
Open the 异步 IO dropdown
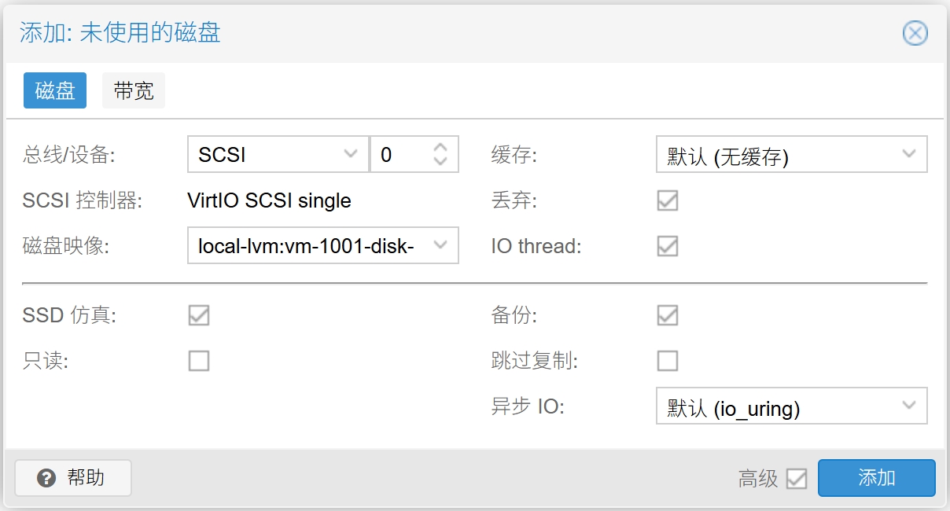coord(909,406)
